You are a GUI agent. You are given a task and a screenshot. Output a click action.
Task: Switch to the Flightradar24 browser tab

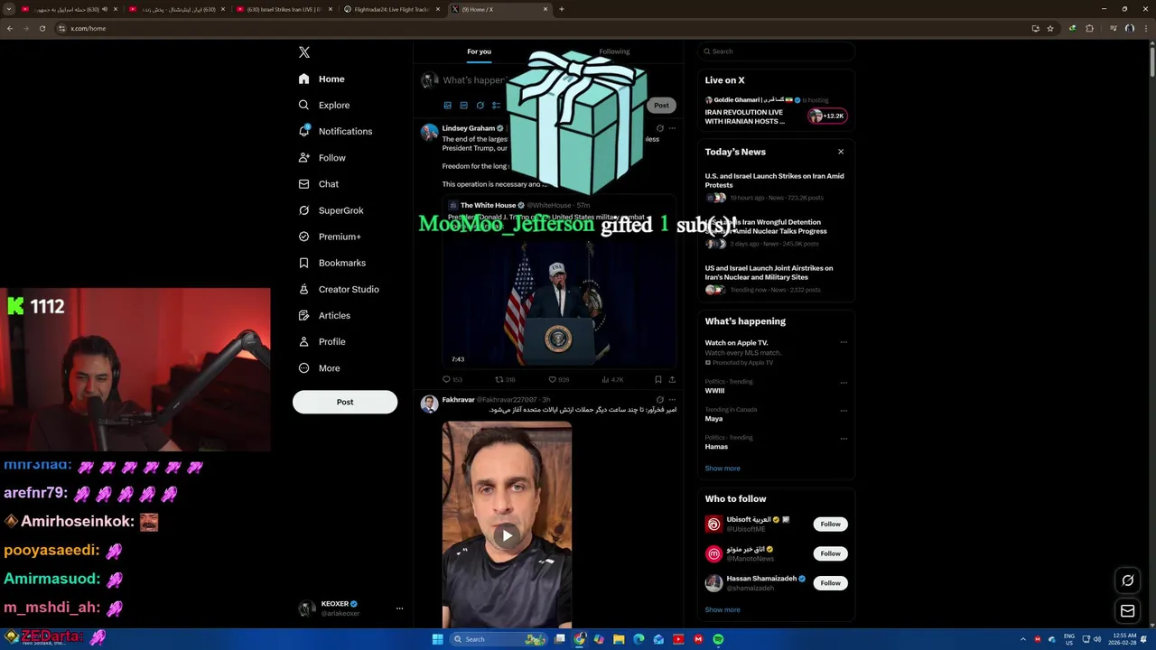[x=392, y=9]
